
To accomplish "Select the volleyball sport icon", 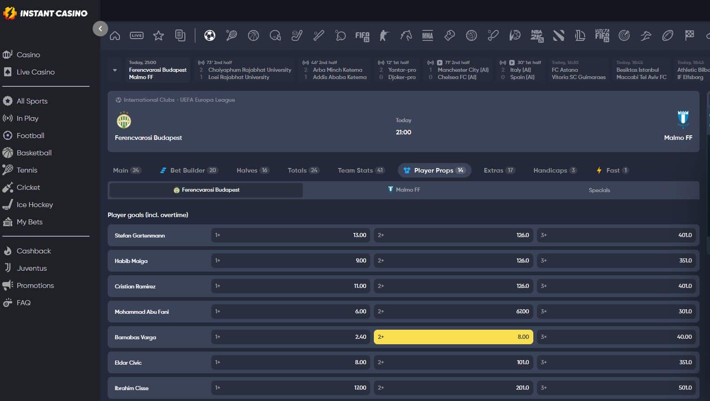I will coord(471,35).
